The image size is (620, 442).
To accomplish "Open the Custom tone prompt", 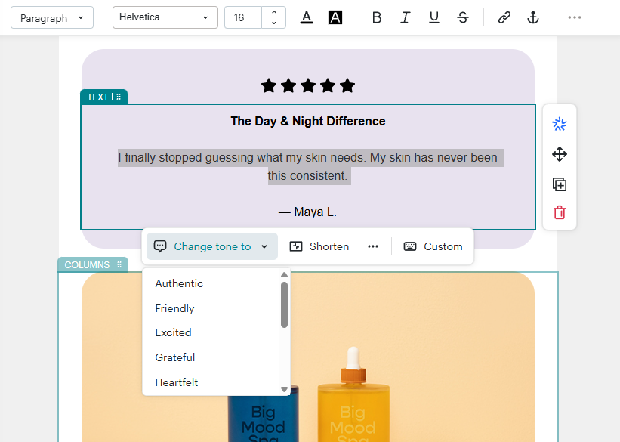I will pyautogui.click(x=433, y=246).
